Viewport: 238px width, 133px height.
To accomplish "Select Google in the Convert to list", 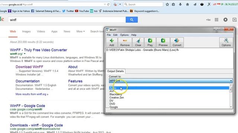I will pyautogui.click(x=169, y=107).
